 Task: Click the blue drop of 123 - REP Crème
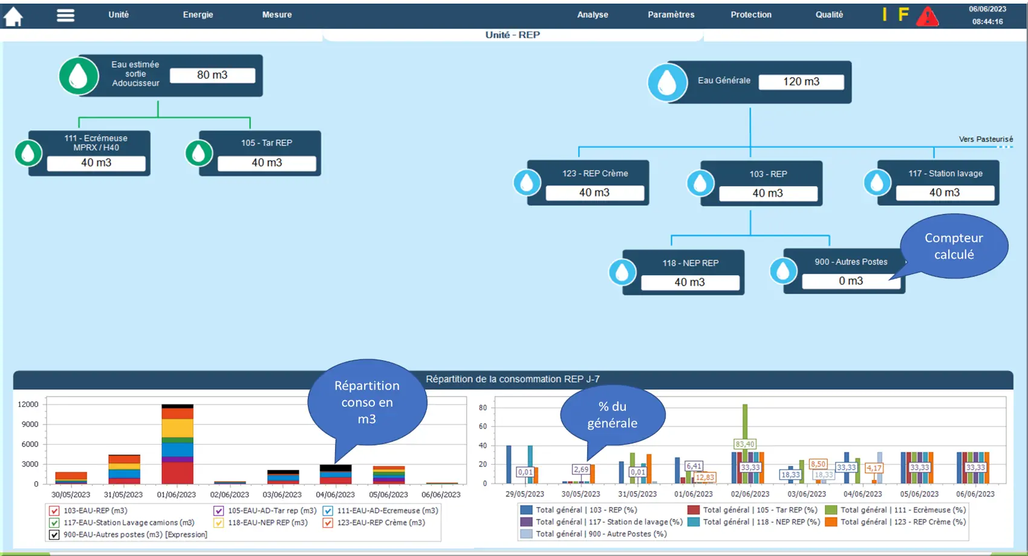tap(527, 183)
